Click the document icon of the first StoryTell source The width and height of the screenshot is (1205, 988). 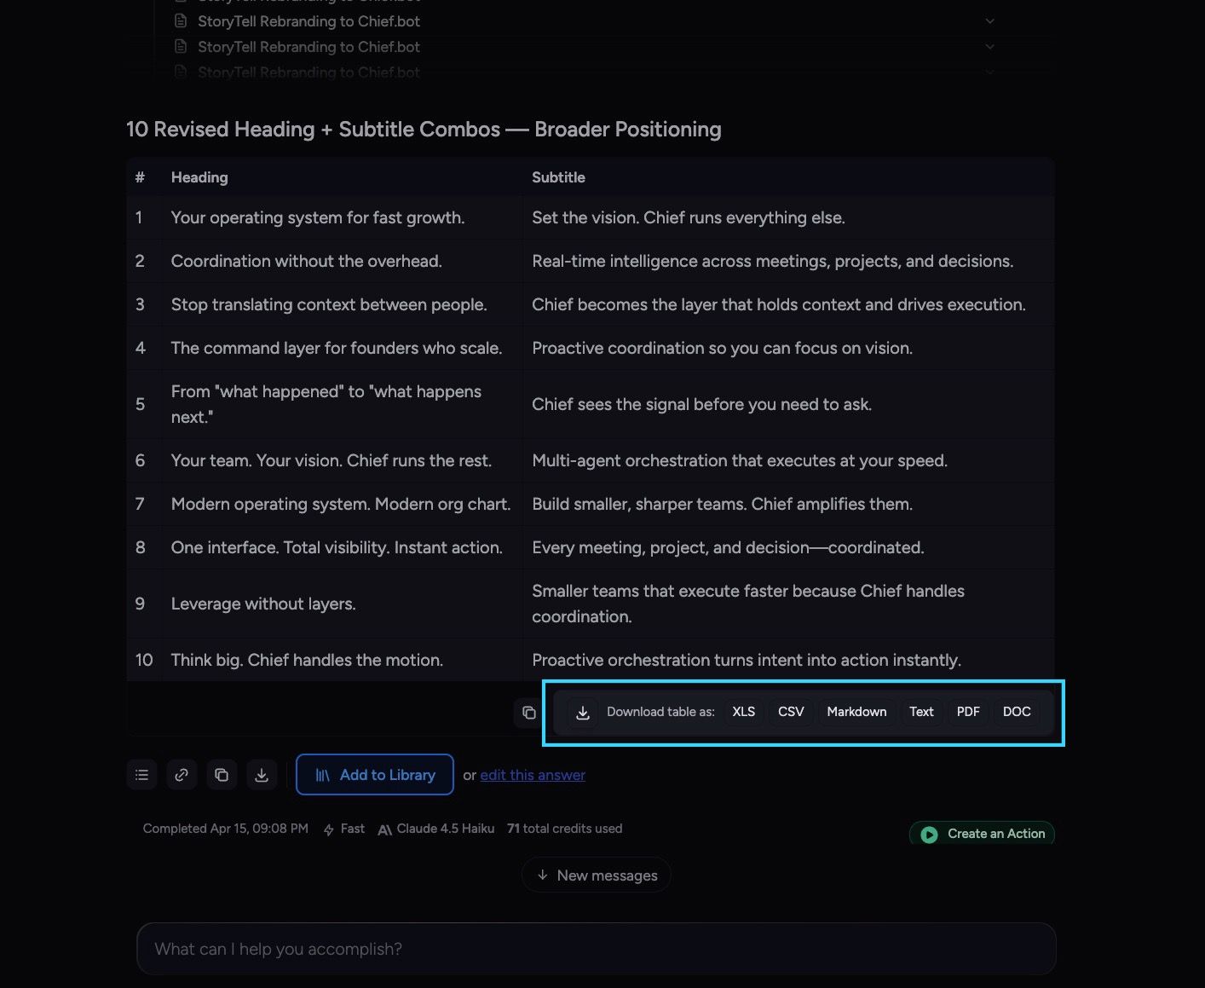coord(181,20)
